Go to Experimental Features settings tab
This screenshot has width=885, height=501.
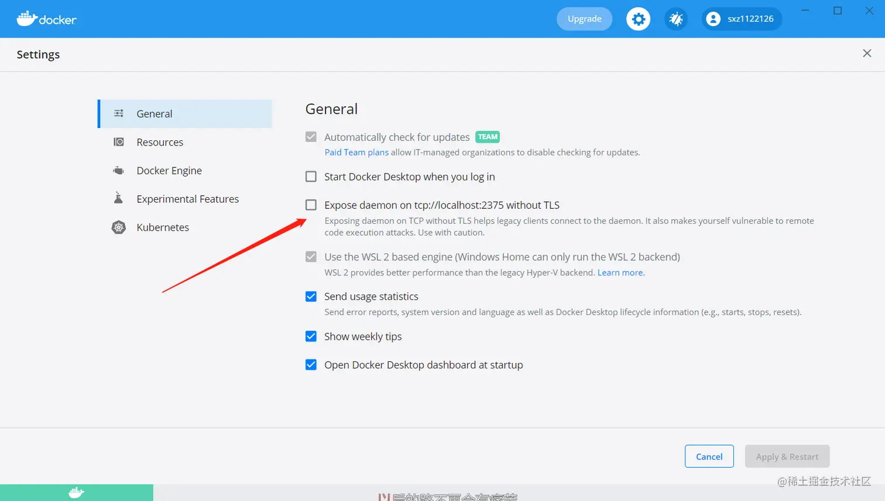(x=185, y=199)
